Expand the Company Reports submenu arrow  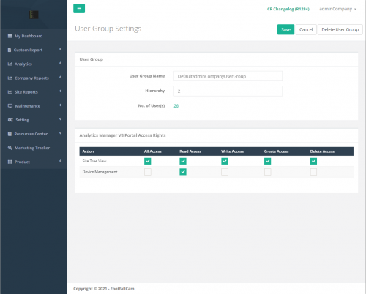tap(60, 78)
